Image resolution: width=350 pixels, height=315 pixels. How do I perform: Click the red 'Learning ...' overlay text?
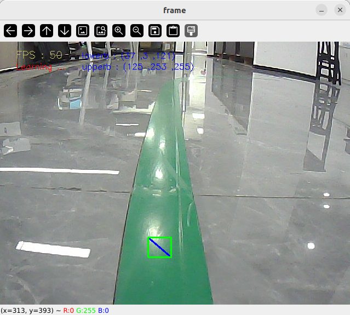[40, 67]
